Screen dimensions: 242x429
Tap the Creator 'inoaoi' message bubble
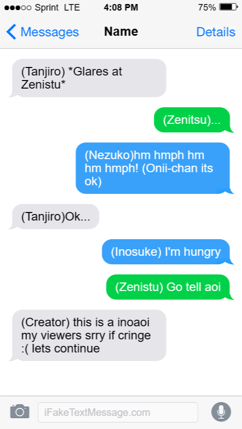point(88,335)
